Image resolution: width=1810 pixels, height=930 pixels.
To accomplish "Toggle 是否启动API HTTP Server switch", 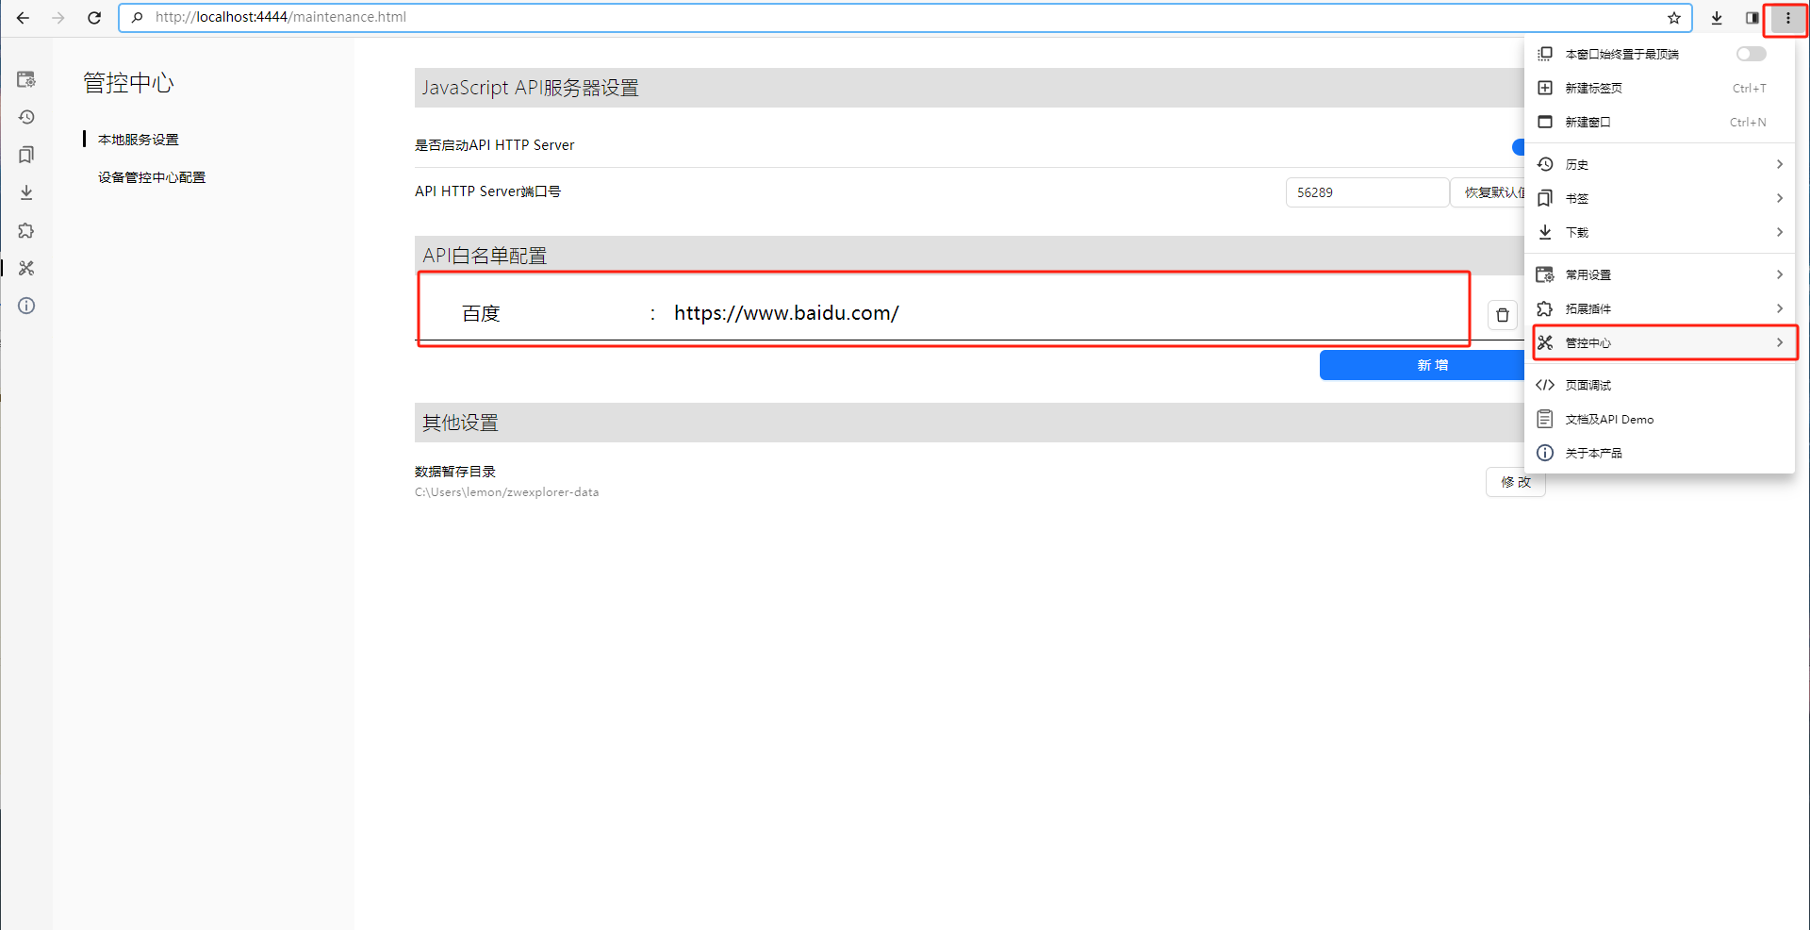I will click(x=1519, y=146).
